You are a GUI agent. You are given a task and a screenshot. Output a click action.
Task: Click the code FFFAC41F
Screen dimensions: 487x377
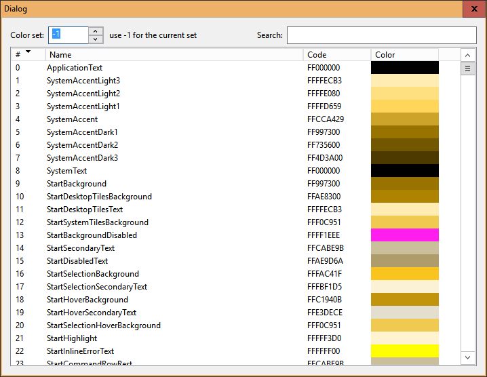click(x=324, y=274)
